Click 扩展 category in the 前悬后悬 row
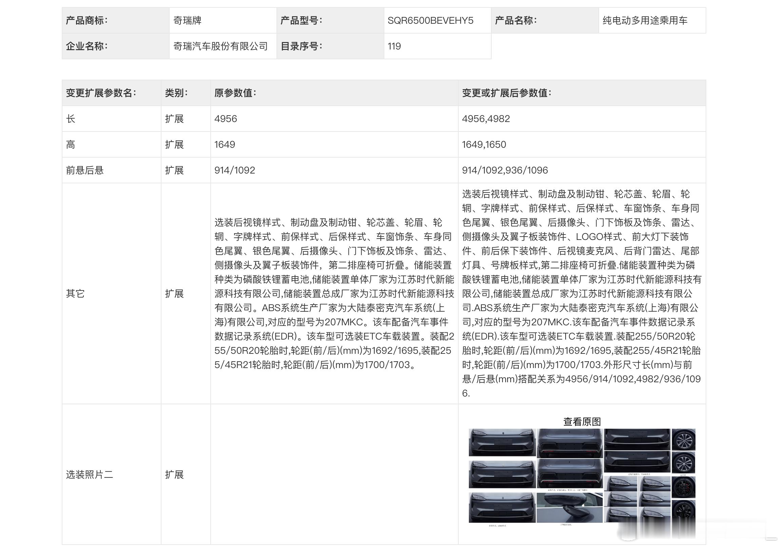 pyautogui.click(x=174, y=170)
